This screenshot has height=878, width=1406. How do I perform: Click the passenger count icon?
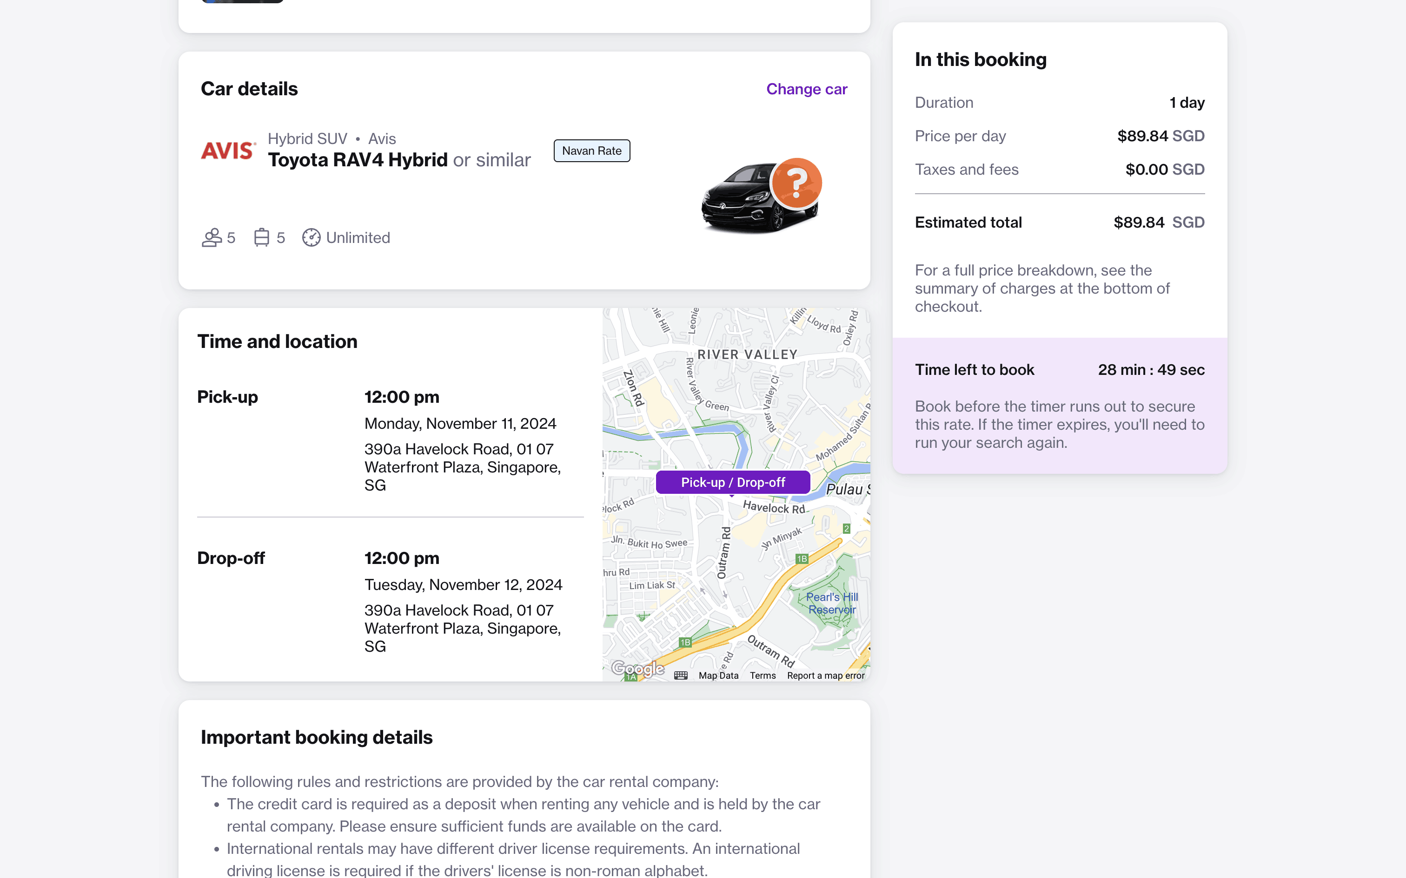click(212, 237)
